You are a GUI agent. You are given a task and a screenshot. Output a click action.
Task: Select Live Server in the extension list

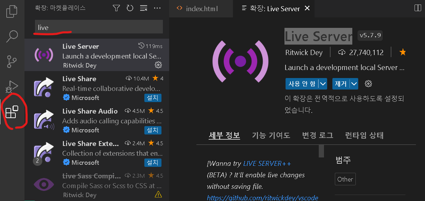[x=97, y=55]
